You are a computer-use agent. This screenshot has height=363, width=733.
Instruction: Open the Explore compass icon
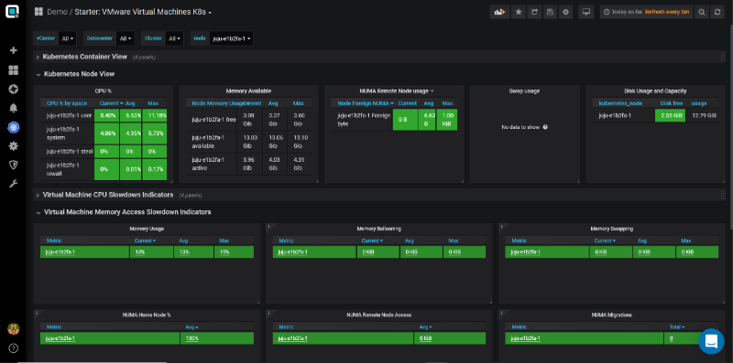tap(14, 89)
